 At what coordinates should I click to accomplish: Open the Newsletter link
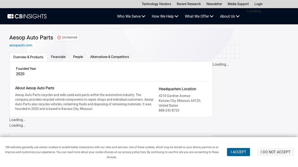[x=214, y=4]
